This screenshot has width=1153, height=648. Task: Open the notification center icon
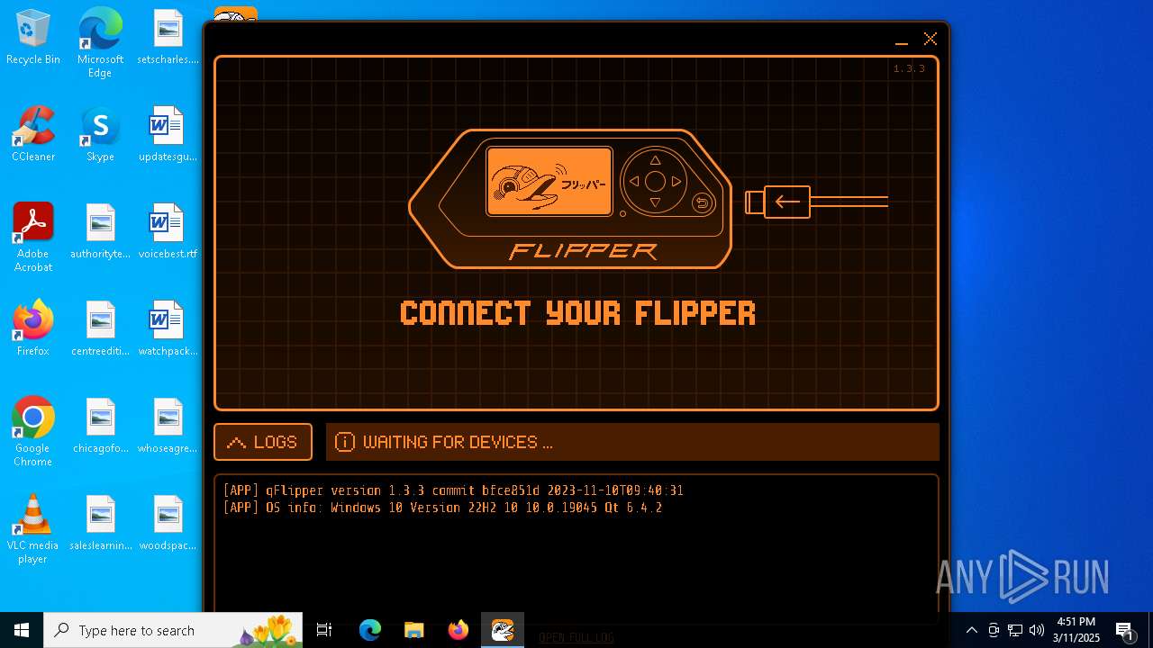pyautogui.click(x=1125, y=630)
